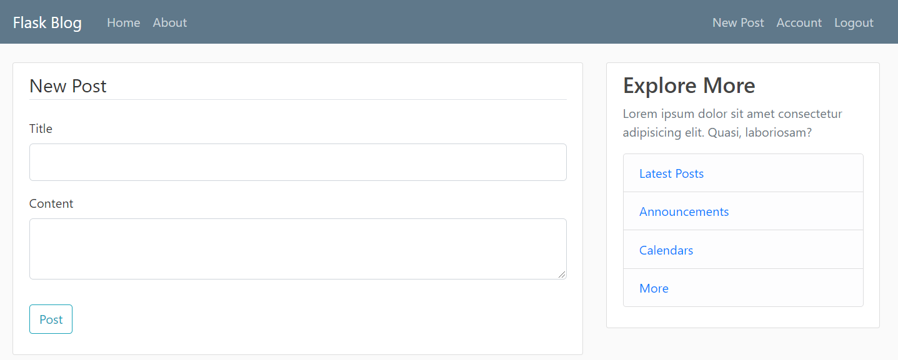Click the Announcements row in Explore More
The image size is (898, 360).
point(742,212)
